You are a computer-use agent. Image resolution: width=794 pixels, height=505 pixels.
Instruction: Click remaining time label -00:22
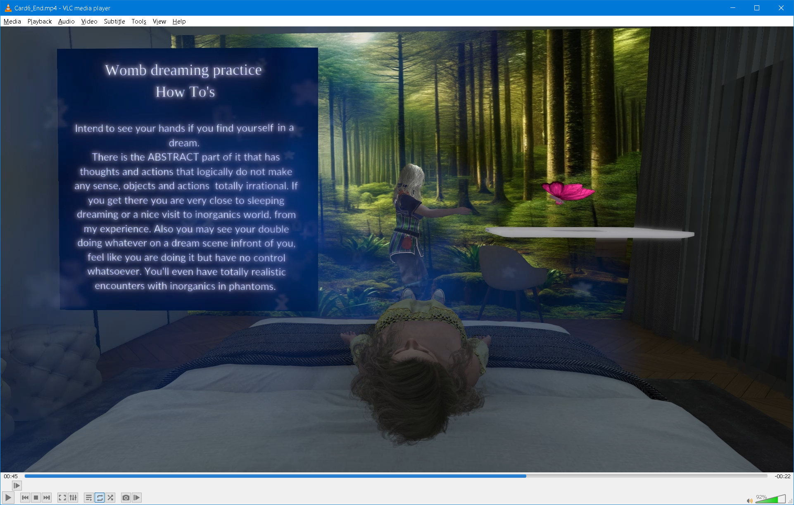tap(782, 476)
